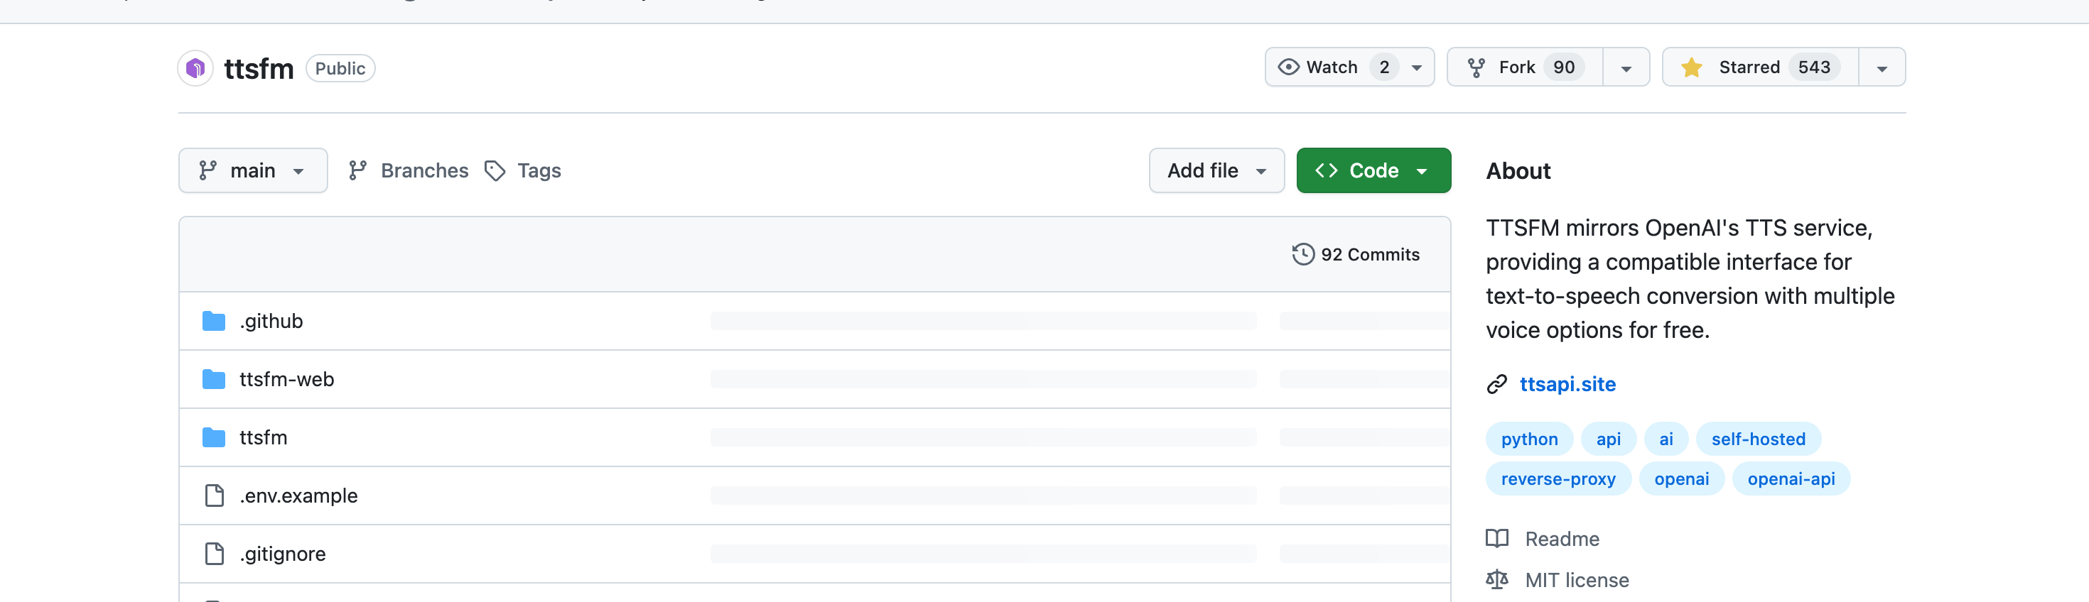Open the fork options dropdown arrow
Viewport: 2089px width, 602px height.
click(1626, 67)
